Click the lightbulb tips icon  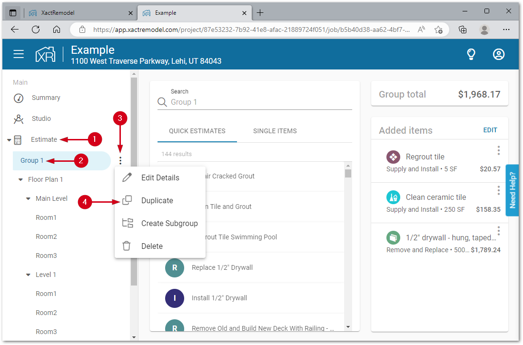(x=471, y=54)
